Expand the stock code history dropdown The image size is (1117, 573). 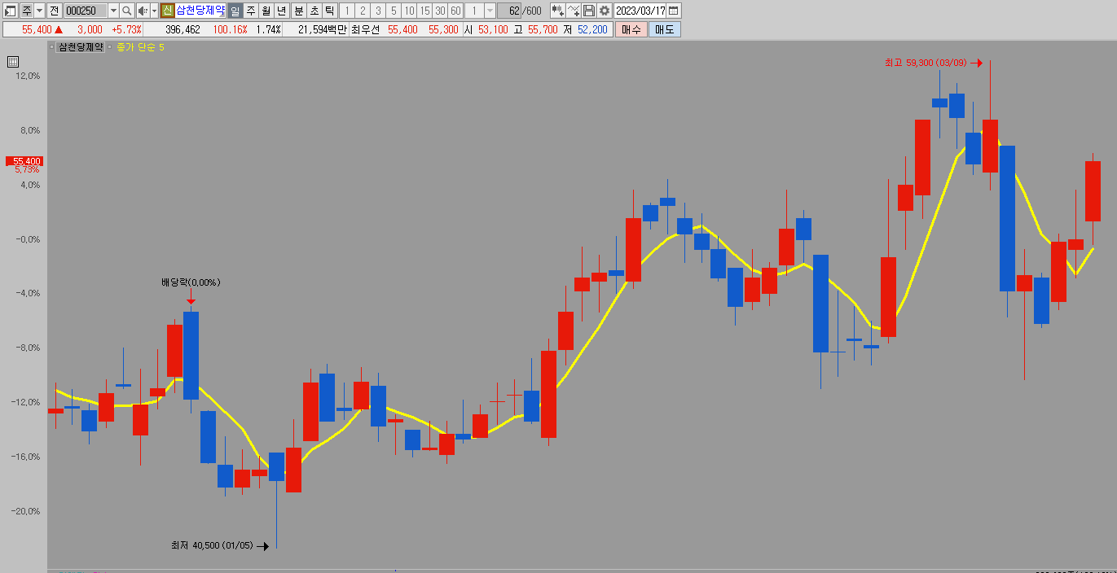point(113,11)
